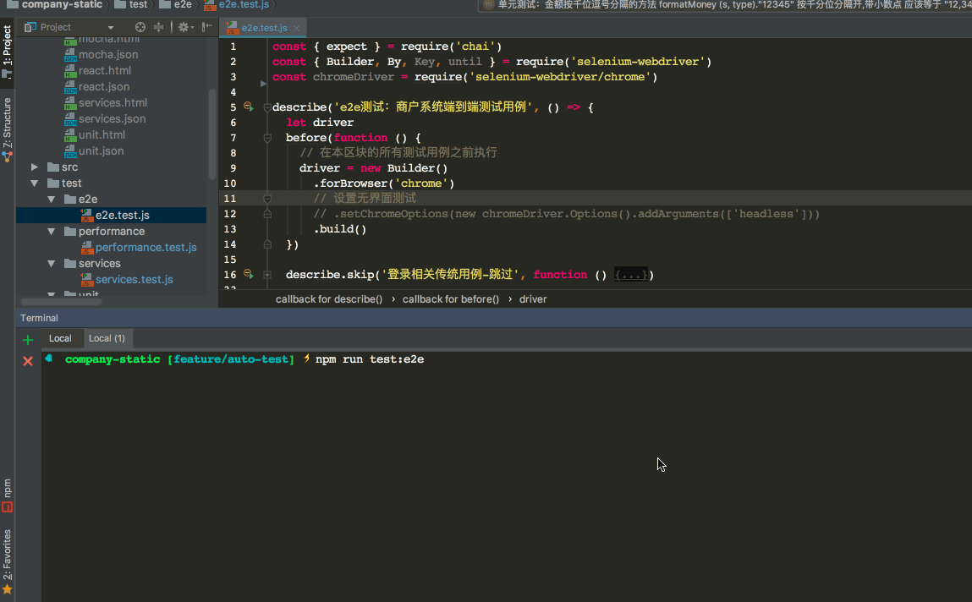Click the run test gutter icon on line 16
Viewport: 972px width, 602px height.
[248, 274]
